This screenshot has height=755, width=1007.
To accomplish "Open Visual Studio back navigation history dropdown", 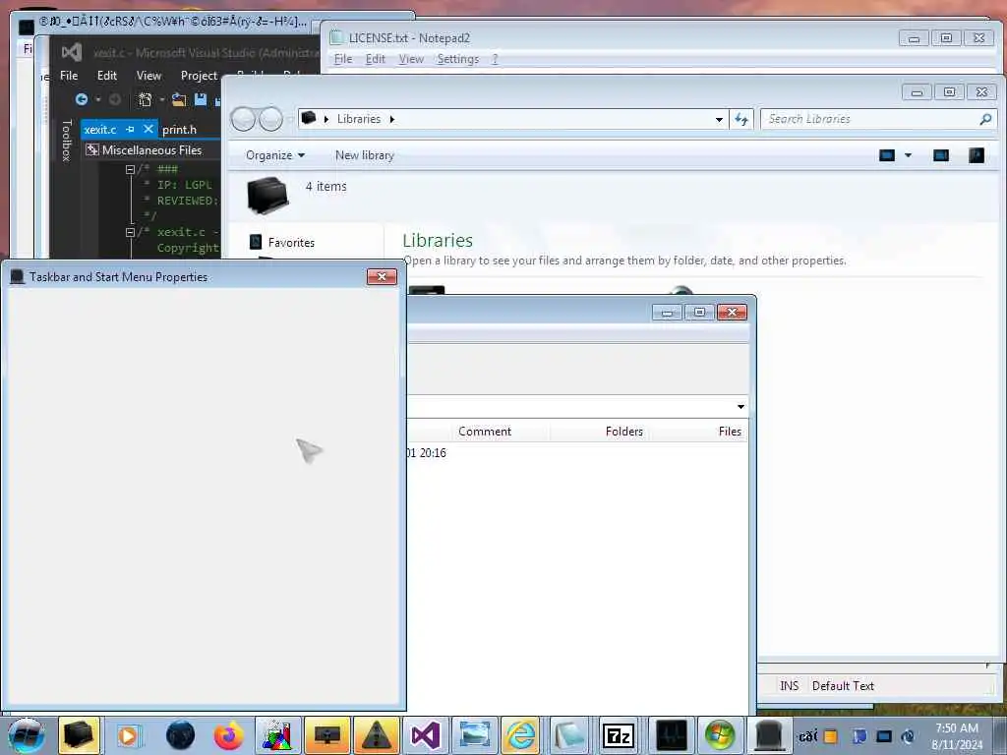I will click(98, 99).
